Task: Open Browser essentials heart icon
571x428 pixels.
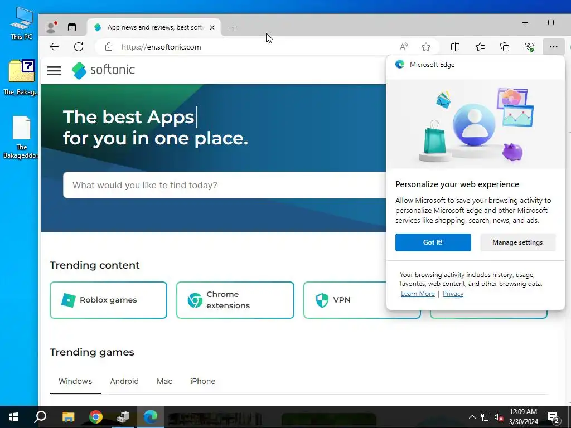Action: (529, 47)
